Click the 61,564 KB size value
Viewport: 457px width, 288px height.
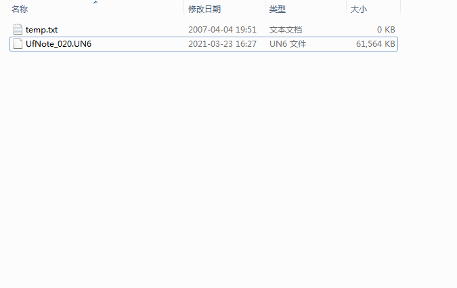(375, 44)
